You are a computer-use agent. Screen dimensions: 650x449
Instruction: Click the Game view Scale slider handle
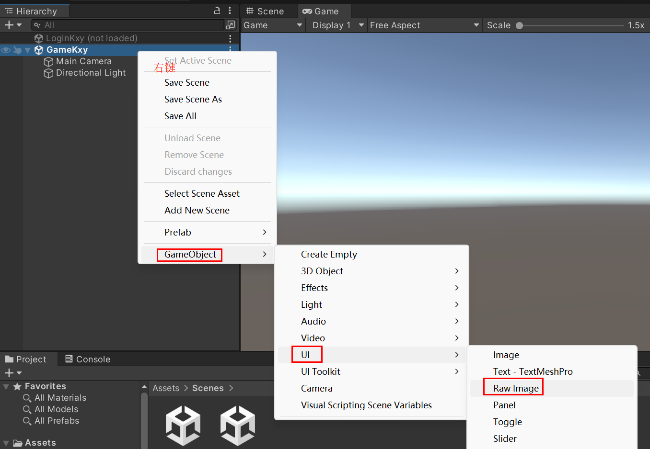519,26
